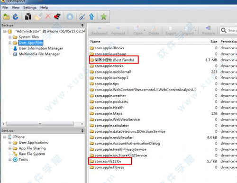Viewport: 237px width, 183px height.
Task: Click the Export toolbar button
Action: 171,31
